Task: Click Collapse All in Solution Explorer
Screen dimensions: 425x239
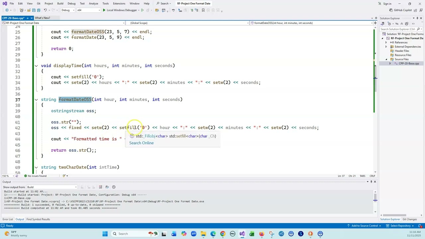Action: 402,24
